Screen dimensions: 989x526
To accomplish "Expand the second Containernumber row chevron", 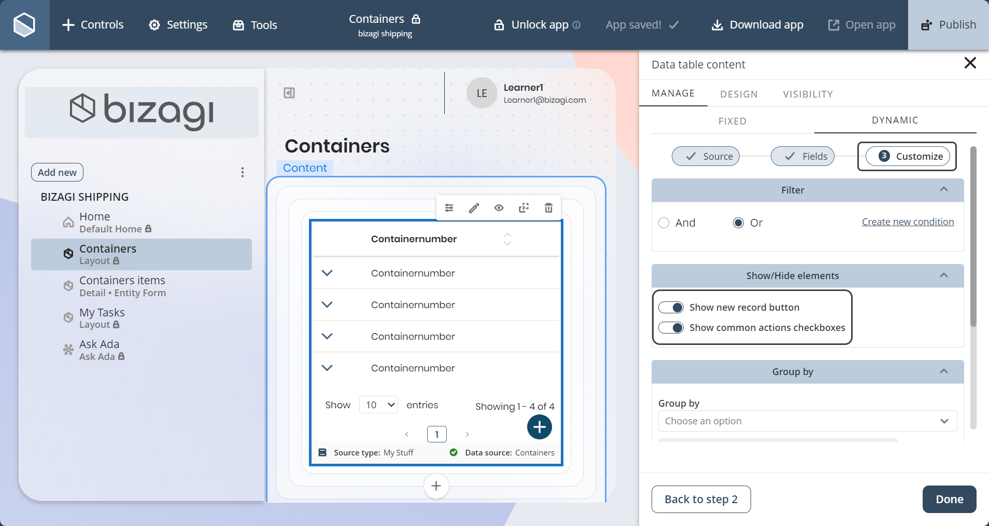I will pos(327,304).
